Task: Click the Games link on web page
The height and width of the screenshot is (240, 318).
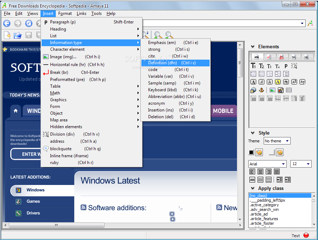Action: [x=33, y=201]
